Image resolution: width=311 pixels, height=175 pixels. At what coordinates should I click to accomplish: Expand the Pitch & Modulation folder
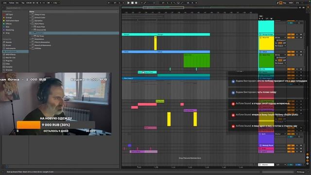pos(30,42)
